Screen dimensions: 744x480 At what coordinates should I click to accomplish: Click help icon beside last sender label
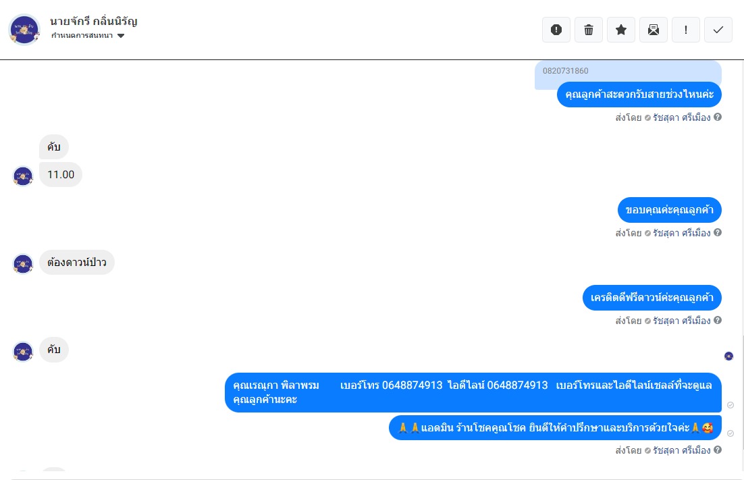click(x=718, y=450)
